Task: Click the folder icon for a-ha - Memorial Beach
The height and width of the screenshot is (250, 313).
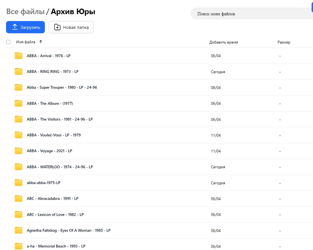Action: point(18,246)
